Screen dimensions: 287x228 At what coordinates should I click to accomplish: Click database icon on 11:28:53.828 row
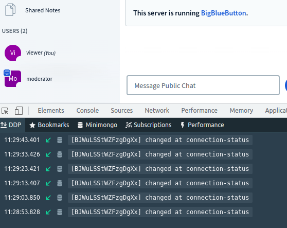[x=60, y=212]
